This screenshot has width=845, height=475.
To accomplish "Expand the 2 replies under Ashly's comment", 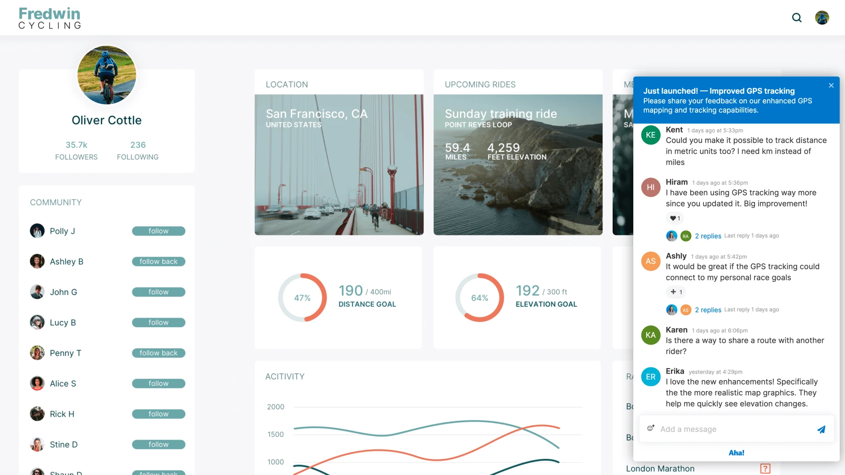I will pos(708,310).
